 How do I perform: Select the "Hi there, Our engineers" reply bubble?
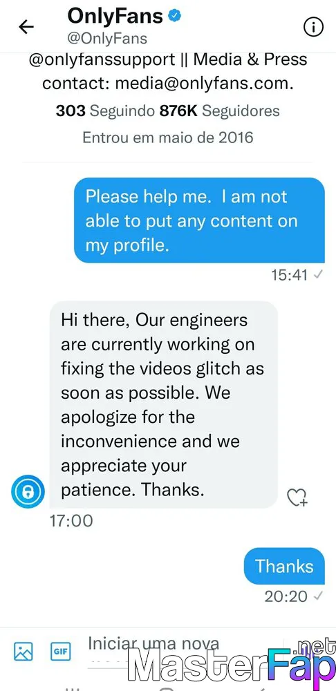click(x=164, y=404)
